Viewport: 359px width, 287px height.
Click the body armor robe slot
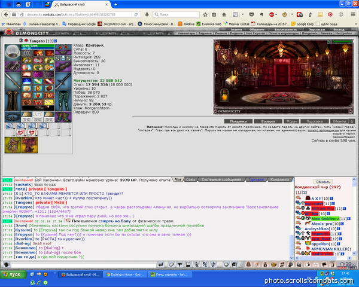coord(13,100)
